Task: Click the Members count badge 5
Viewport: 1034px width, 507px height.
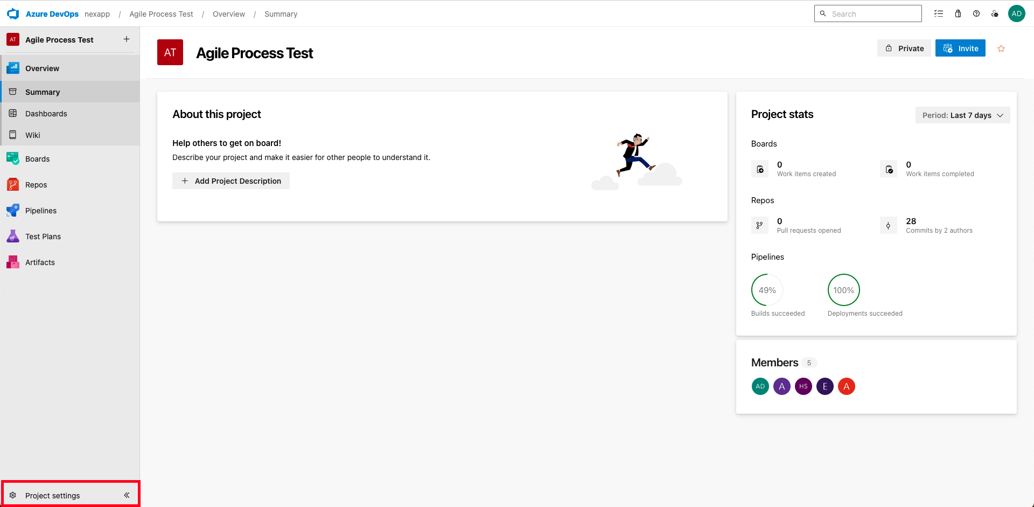Action: (809, 363)
